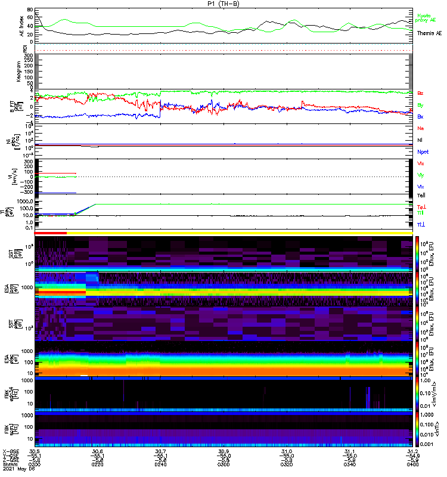
Task: Click the X-GSE value "30.5"
Action: tap(34, 451)
